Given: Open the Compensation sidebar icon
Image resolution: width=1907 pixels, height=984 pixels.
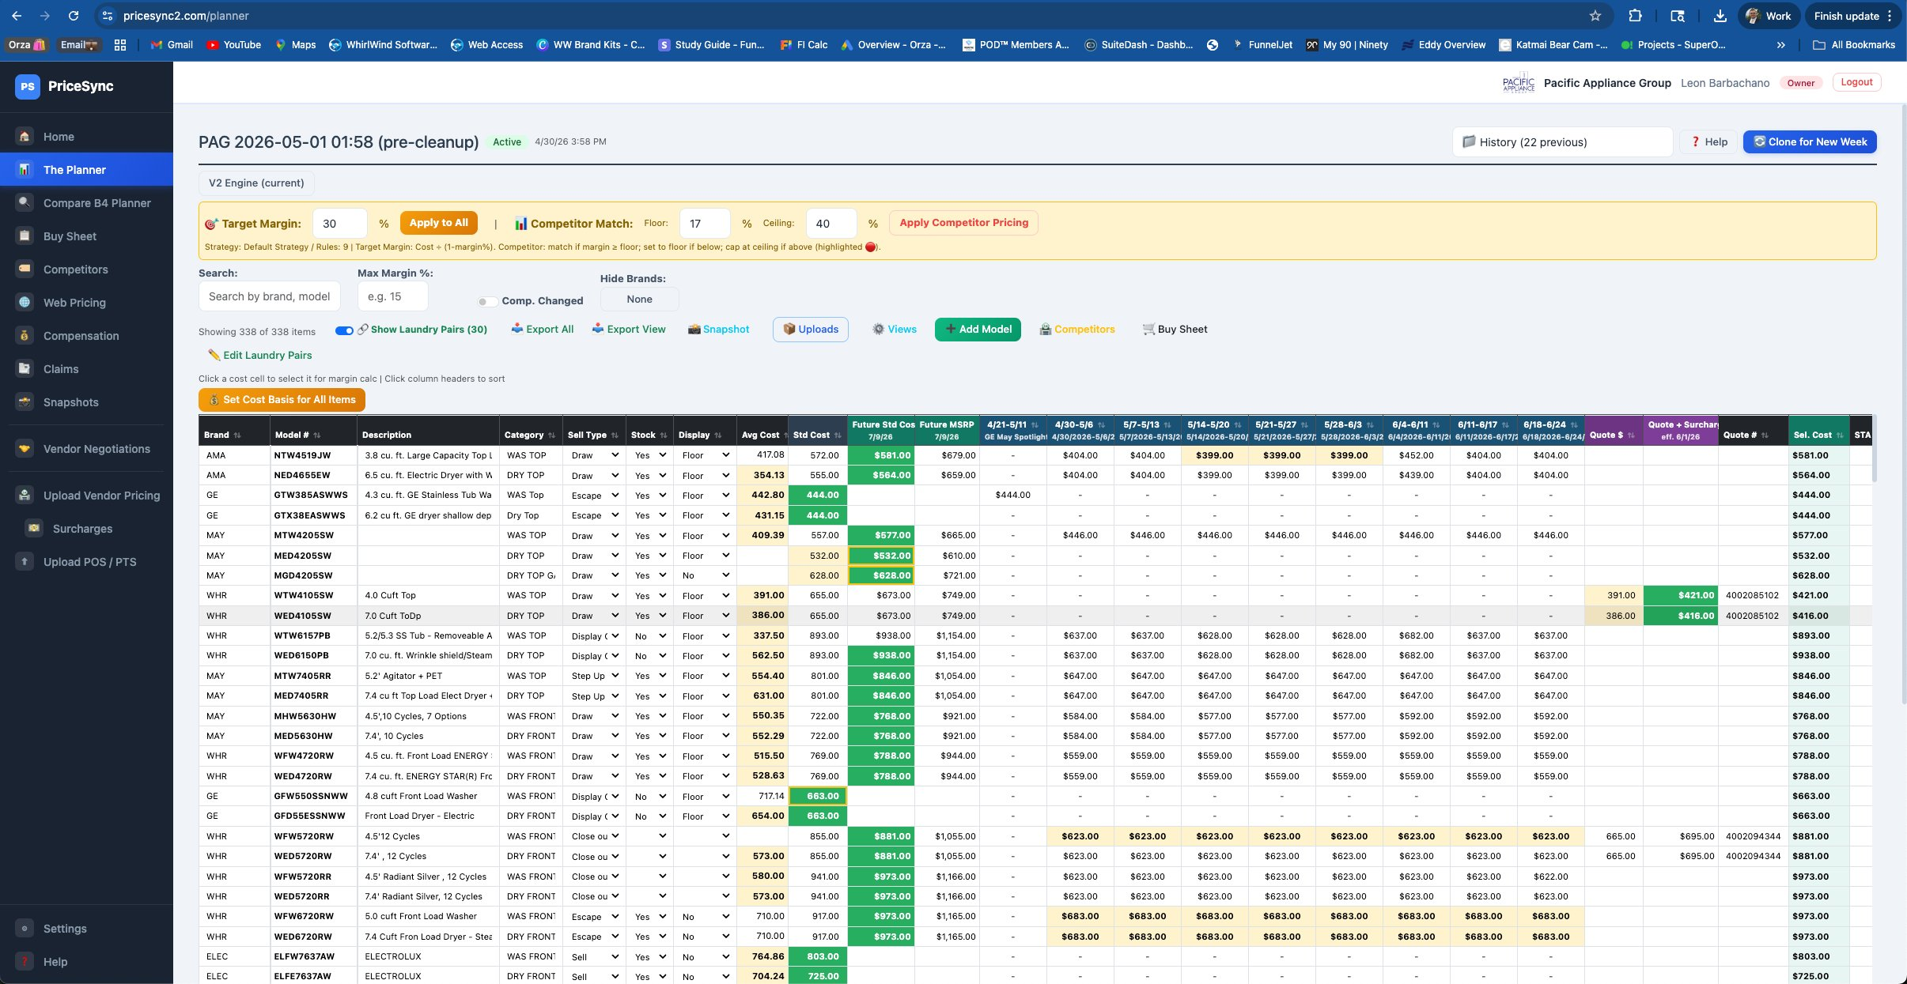Looking at the screenshot, I should click(25, 336).
